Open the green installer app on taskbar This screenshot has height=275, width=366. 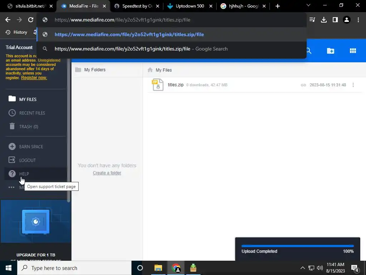(193, 268)
